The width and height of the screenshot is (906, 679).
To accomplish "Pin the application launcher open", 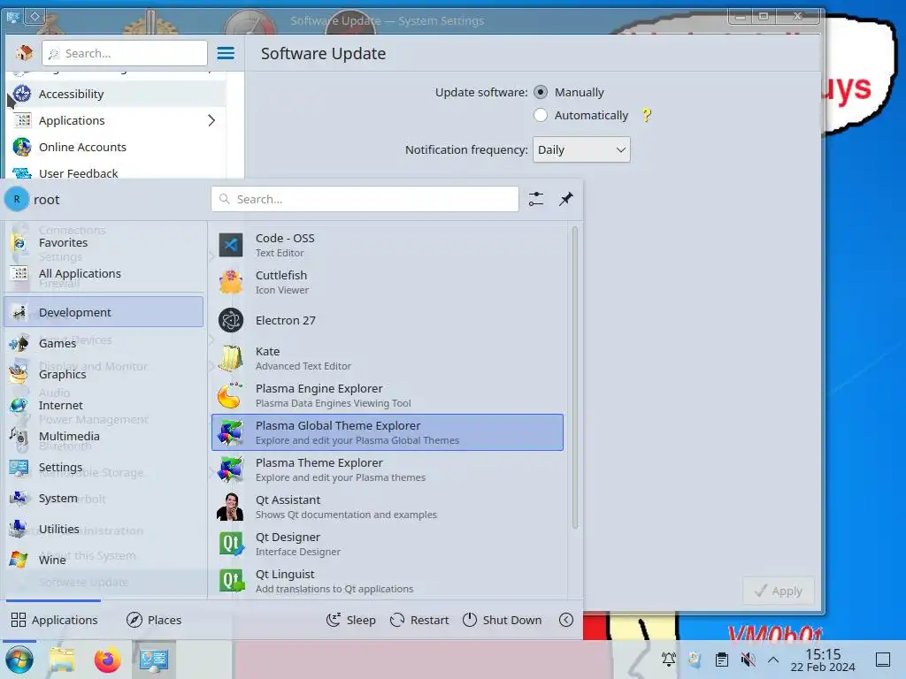I will pos(566,199).
